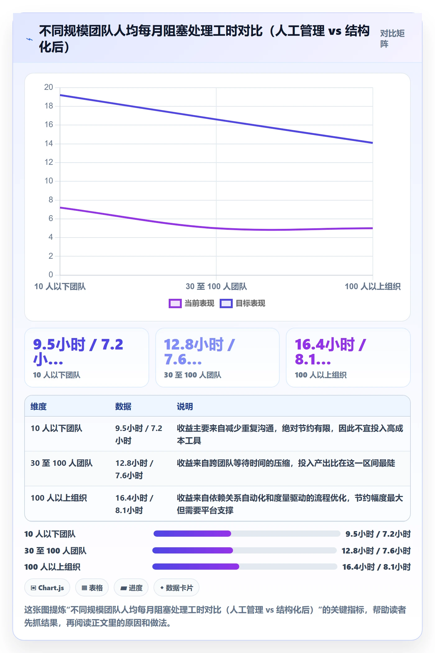Click the x-axis label 100 人以上组织
Viewport: 435px width, 653px height.
373,287
